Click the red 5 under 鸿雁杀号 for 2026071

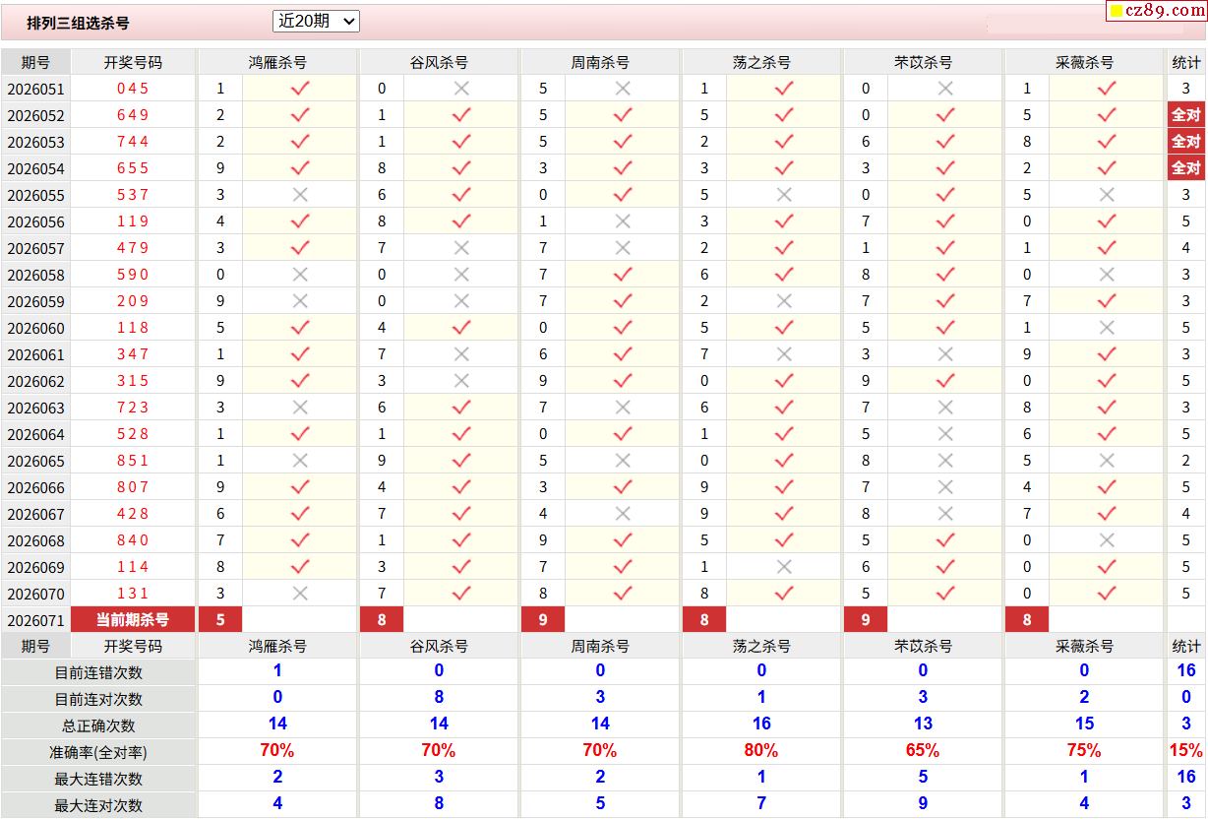[220, 620]
